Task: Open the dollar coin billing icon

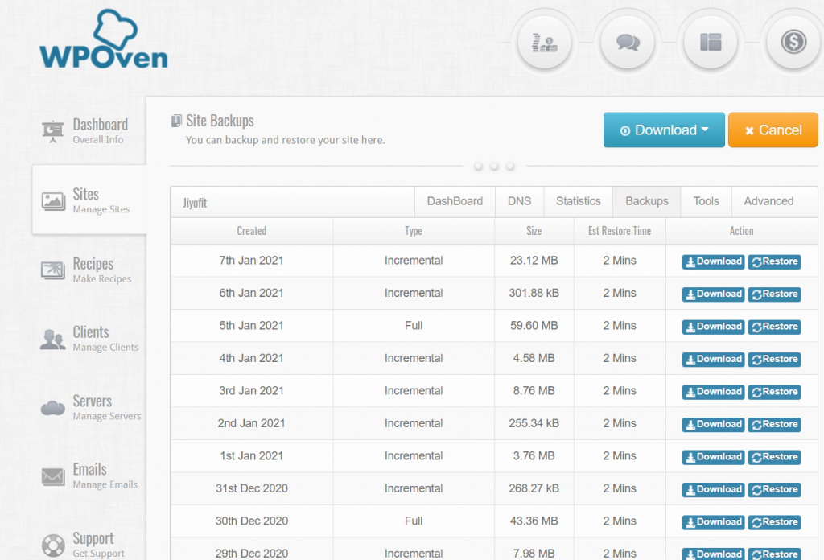Action: pos(793,42)
